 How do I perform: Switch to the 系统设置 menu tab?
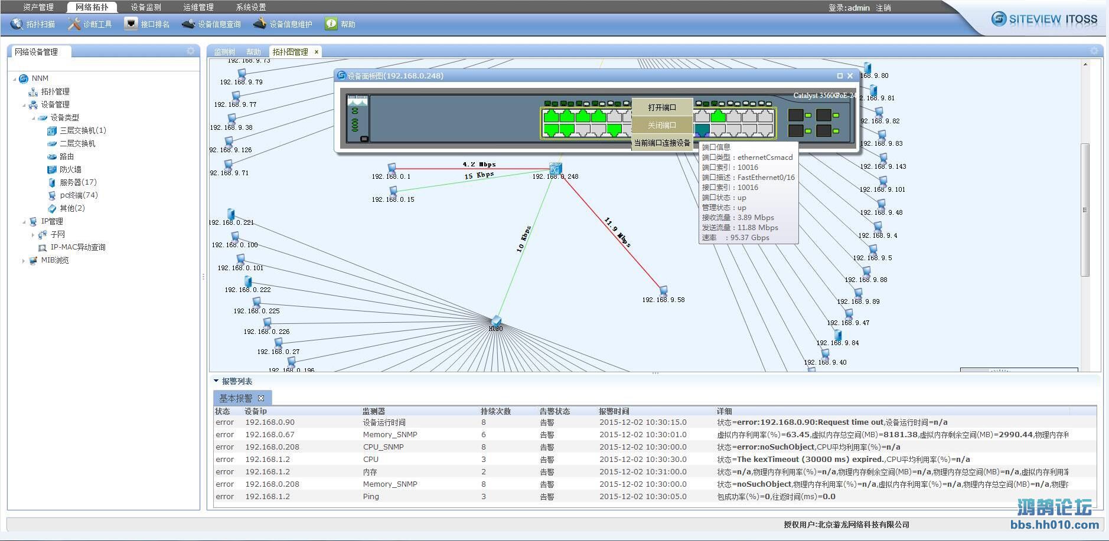251,7
